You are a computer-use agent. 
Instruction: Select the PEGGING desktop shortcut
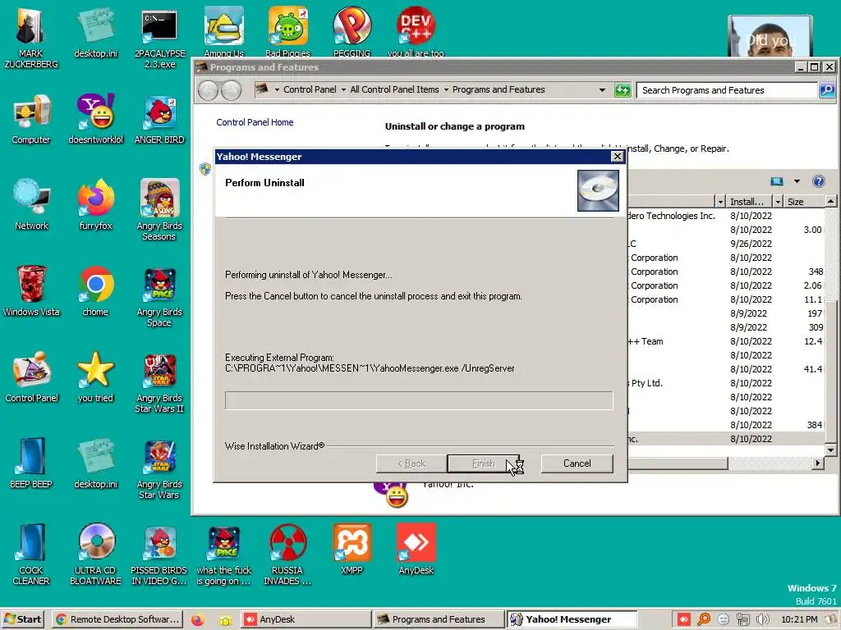click(x=352, y=31)
